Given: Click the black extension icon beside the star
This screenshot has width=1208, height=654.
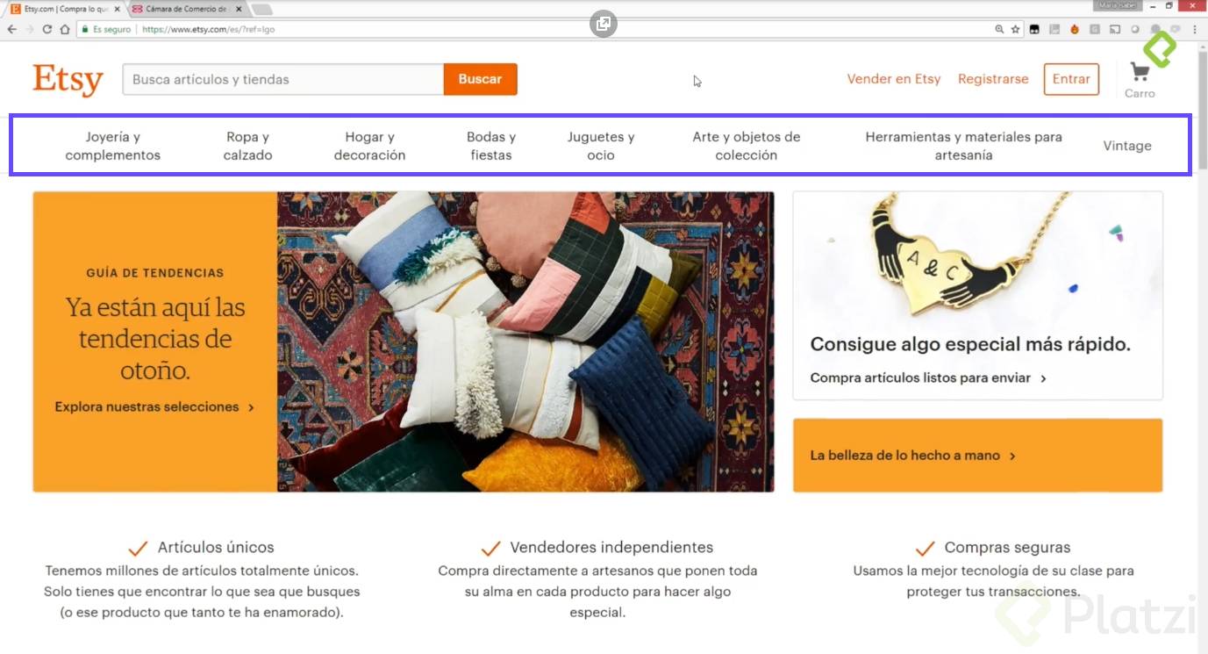Looking at the screenshot, I should tap(1035, 29).
